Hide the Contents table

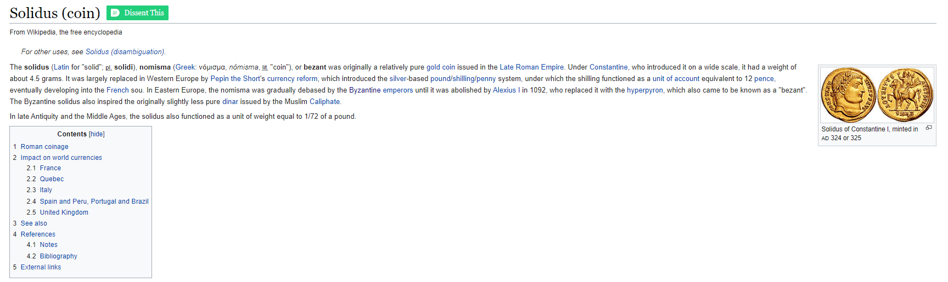point(97,134)
